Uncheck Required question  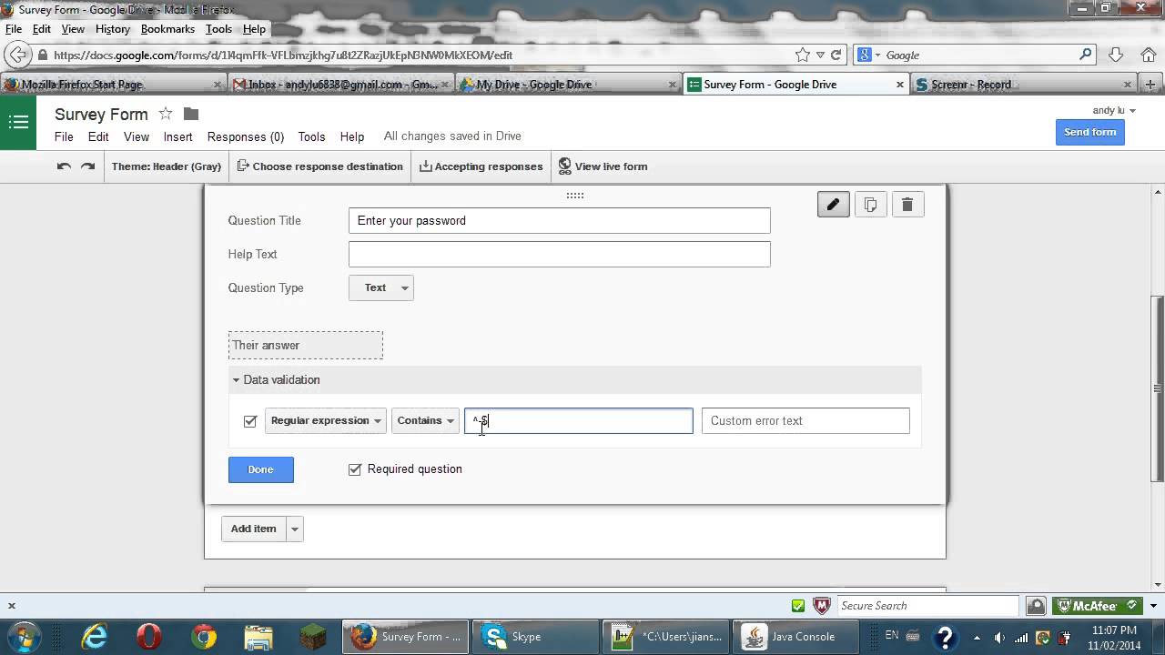pos(355,469)
